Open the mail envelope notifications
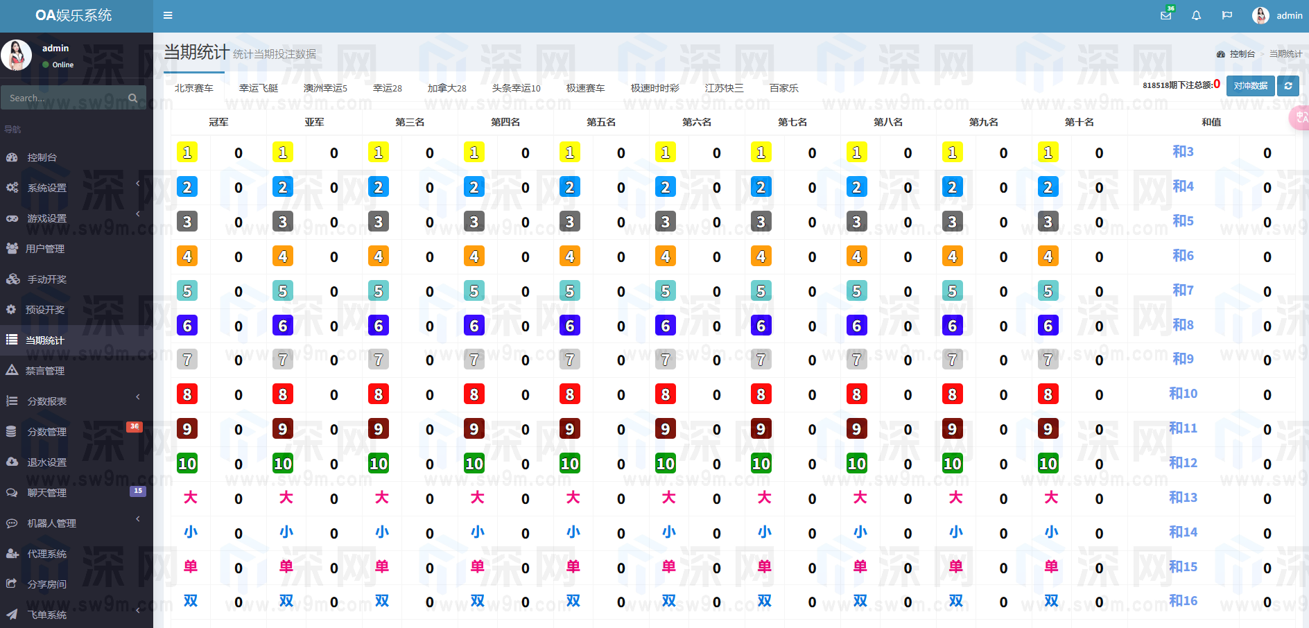Image resolution: width=1309 pixels, height=628 pixels. [x=1166, y=15]
